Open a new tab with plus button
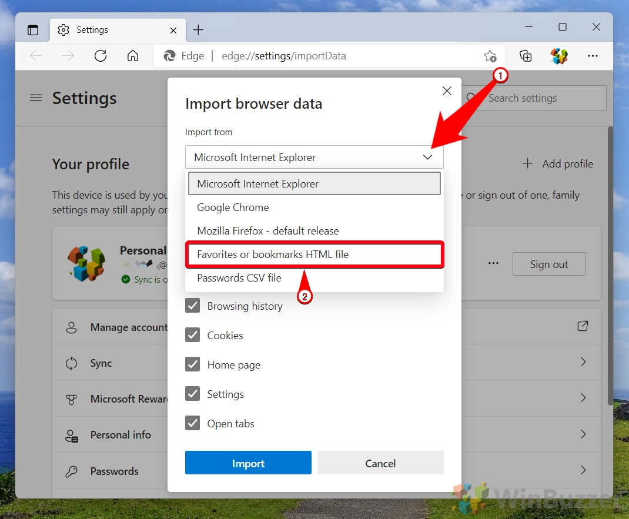Screen dimensions: 629x519 198,30
